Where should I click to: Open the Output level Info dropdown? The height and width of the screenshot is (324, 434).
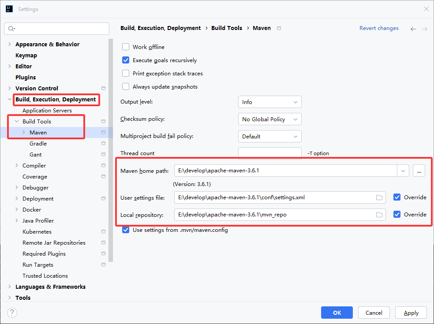click(x=269, y=102)
